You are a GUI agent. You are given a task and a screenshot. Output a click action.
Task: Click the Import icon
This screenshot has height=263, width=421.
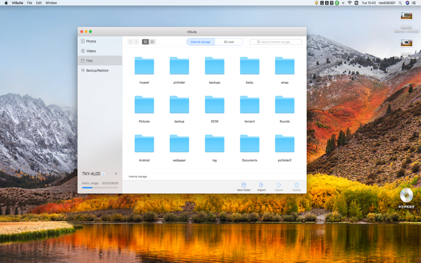261,185
